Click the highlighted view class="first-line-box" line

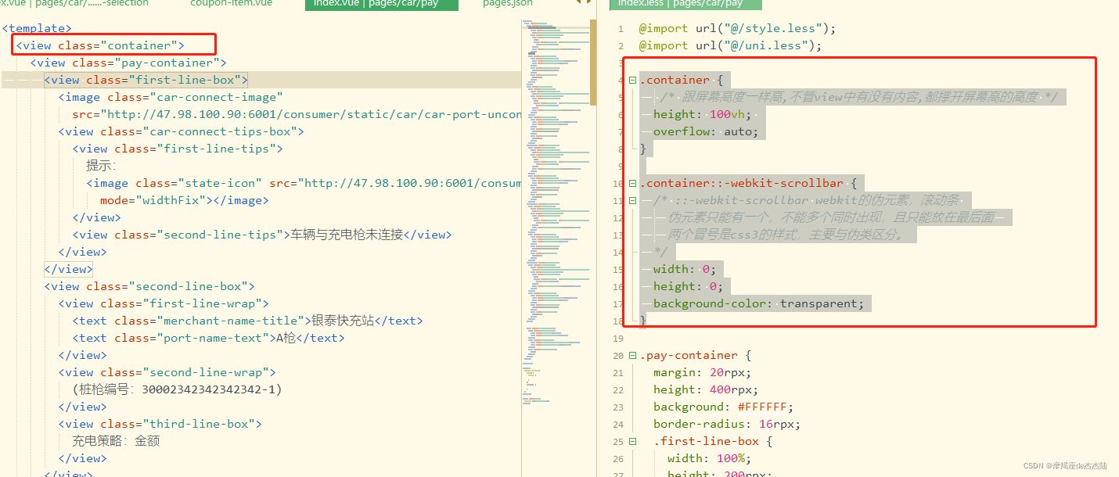[146, 80]
